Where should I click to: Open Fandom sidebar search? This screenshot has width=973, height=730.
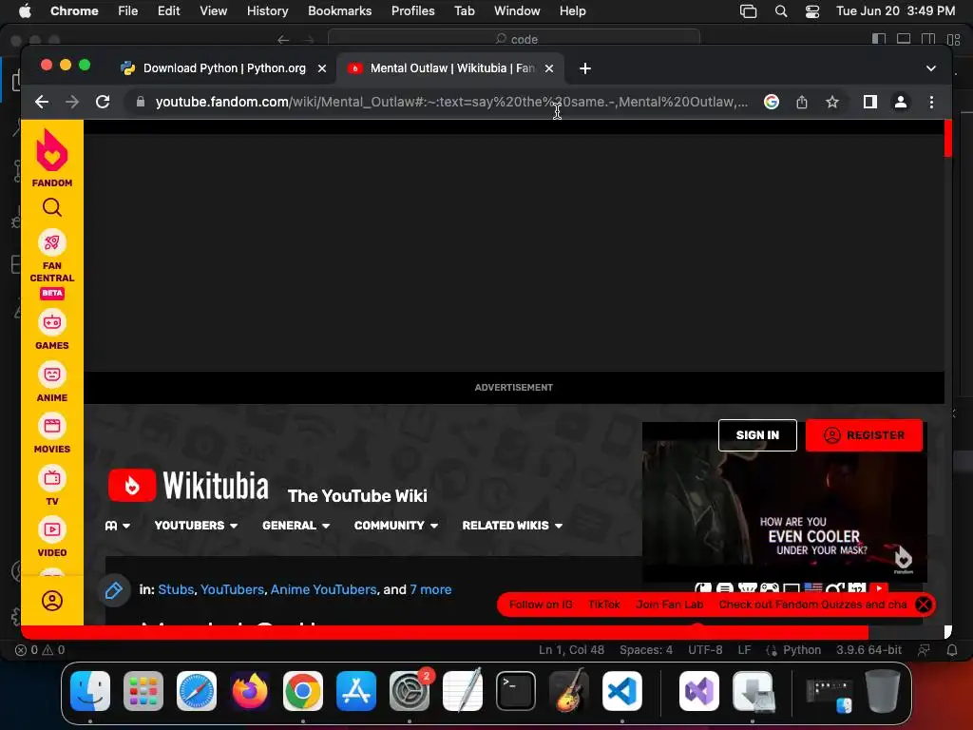click(x=52, y=207)
